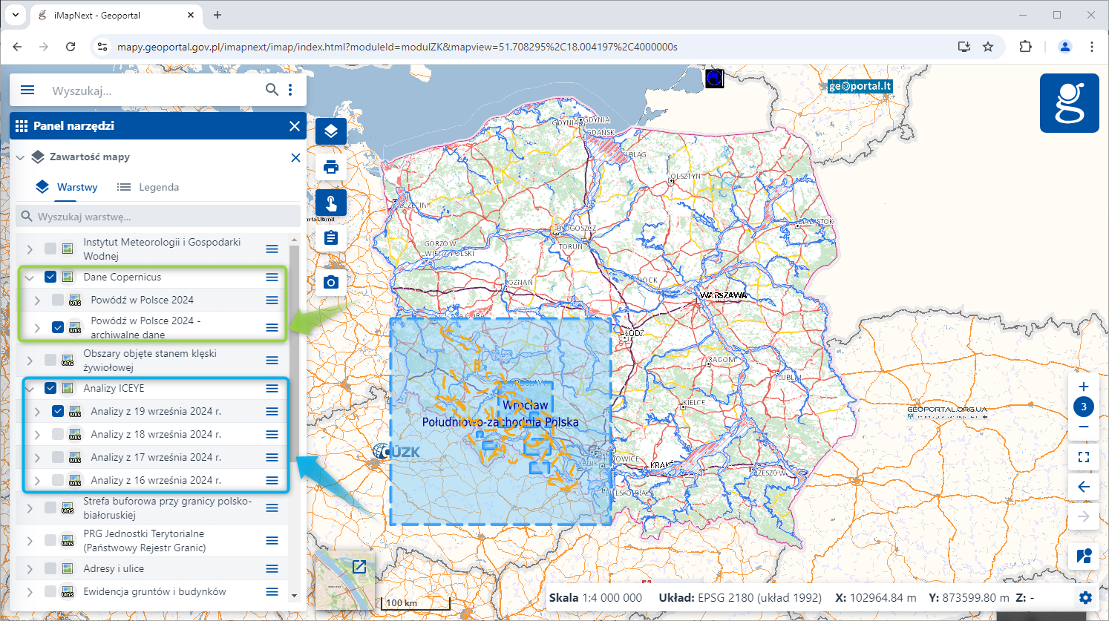This screenshot has height=621, width=1109.
Task: Open layer menu for Adresy i ulice
Action: [272, 568]
